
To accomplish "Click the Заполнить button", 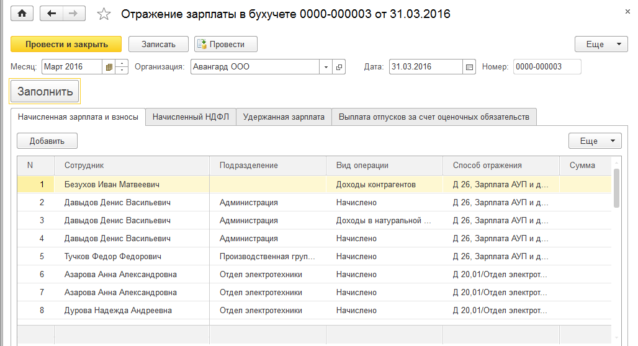I will point(45,92).
